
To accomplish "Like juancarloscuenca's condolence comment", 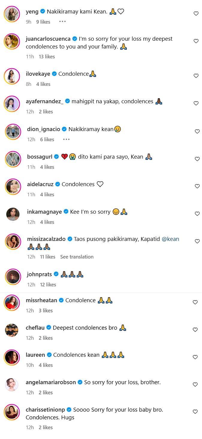I will pyautogui.click(x=196, y=41).
